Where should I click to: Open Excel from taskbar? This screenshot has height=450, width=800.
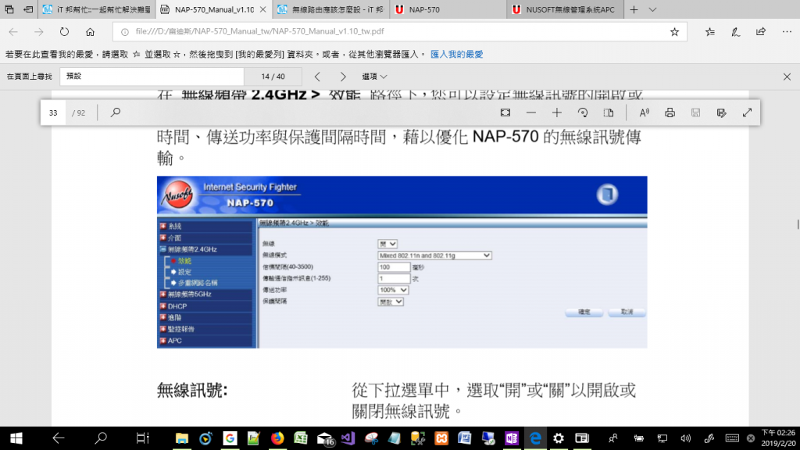coord(301,438)
